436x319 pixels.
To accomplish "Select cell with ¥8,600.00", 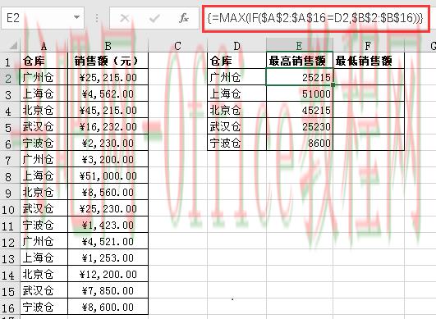I will [x=108, y=307].
